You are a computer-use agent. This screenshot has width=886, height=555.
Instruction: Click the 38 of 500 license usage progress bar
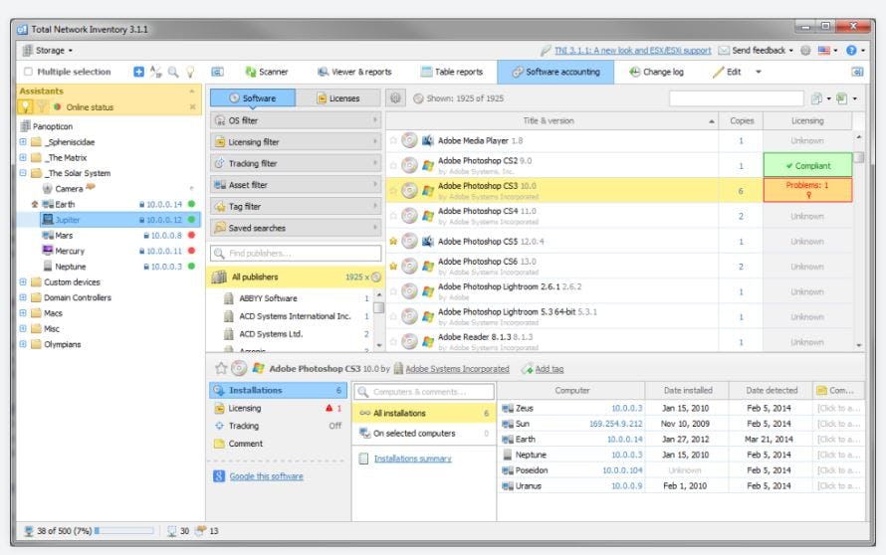(x=123, y=531)
